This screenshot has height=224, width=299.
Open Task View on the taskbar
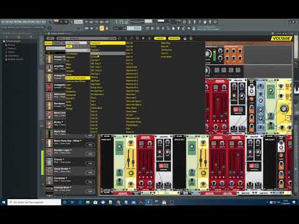(x=72, y=202)
